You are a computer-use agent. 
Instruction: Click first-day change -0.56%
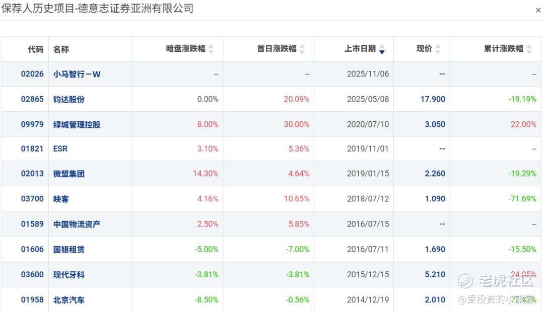pos(298,300)
